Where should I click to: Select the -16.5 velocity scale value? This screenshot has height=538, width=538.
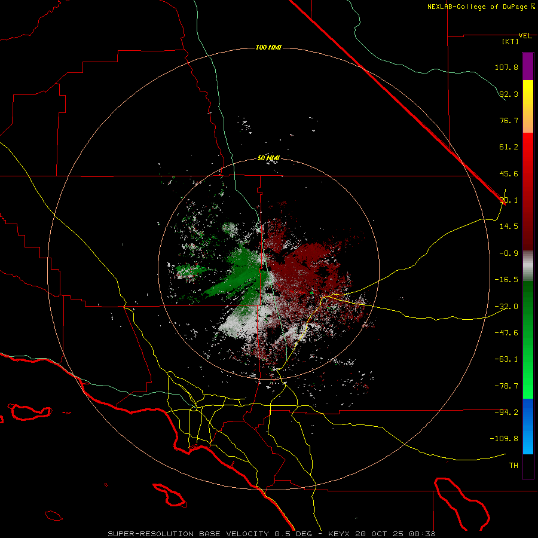[x=506, y=280]
